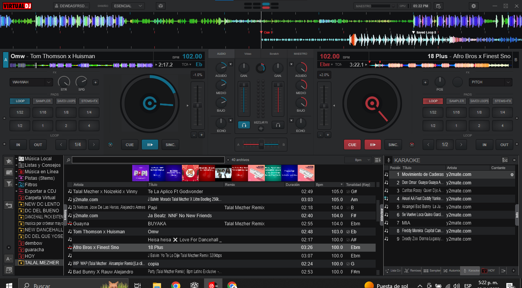The width and height of the screenshot is (522, 288).
Task: Click the filter funnel sidebar icon
Action: tap(8, 184)
